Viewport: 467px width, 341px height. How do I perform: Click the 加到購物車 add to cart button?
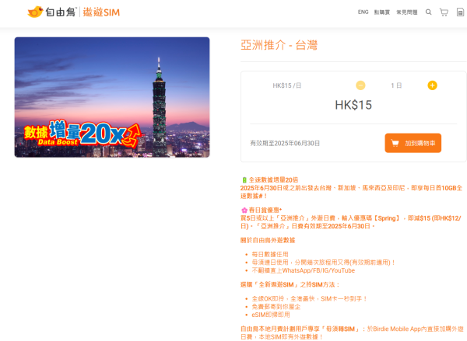point(413,143)
